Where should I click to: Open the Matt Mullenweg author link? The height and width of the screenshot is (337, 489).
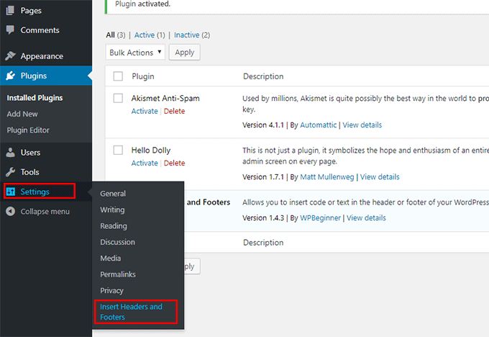(326, 176)
